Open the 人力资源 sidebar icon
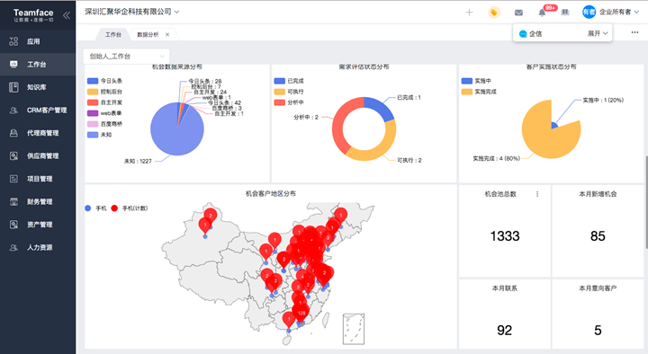 tap(13, 248)
